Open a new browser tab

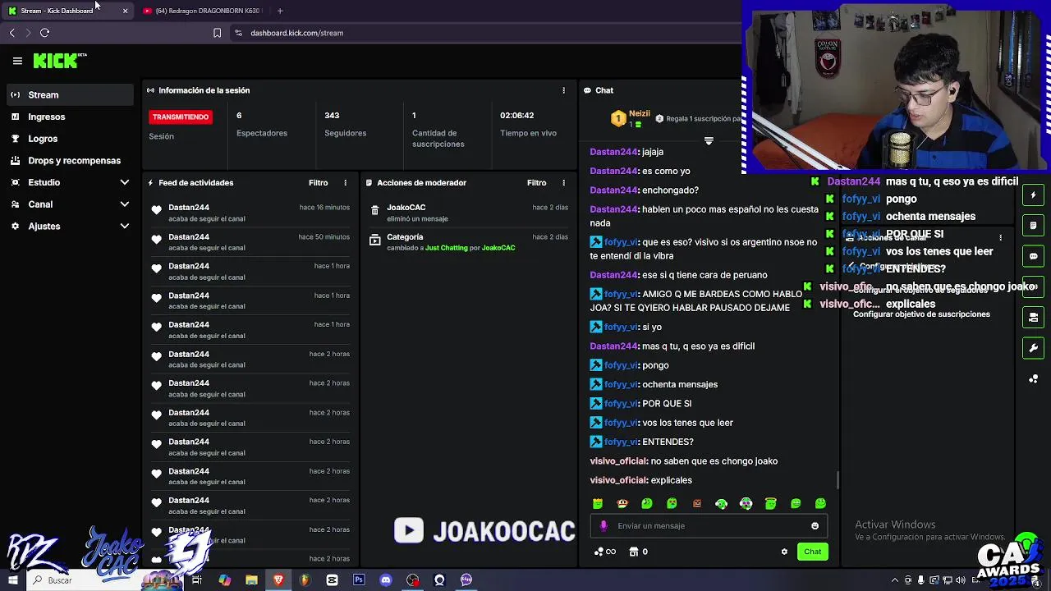[280, 11]
